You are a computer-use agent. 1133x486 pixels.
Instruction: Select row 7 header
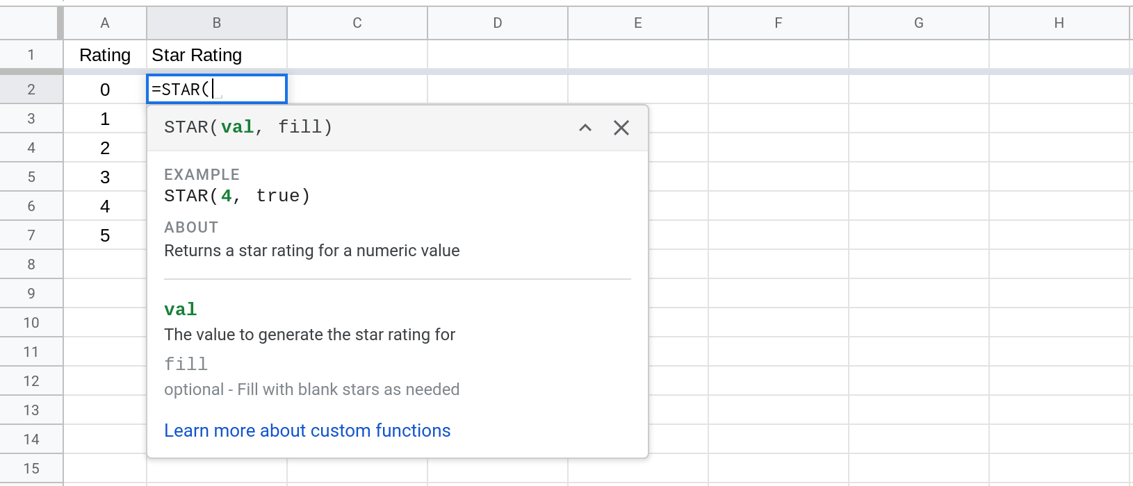coord(31,235)
